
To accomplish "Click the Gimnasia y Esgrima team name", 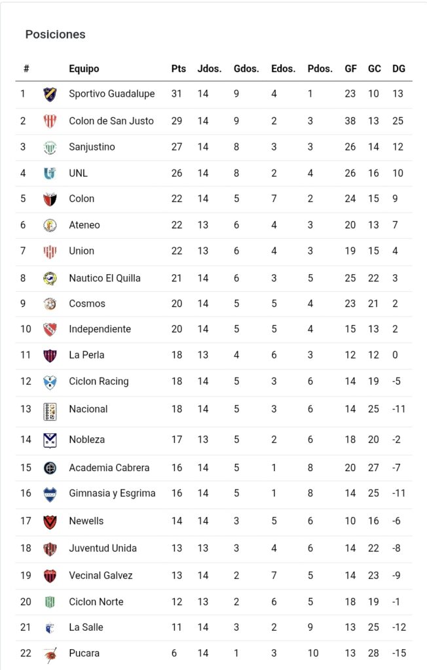I will 112,493.
